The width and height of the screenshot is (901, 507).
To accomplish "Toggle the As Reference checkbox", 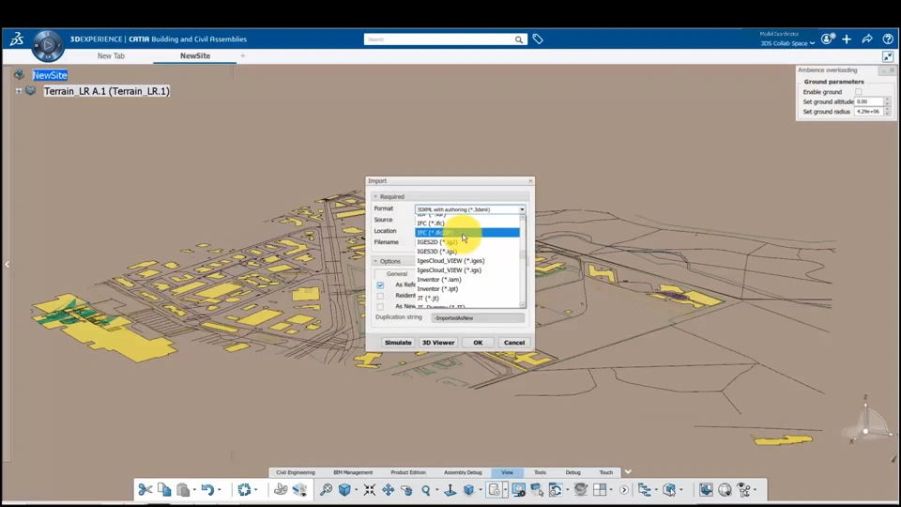I will pyautogui.click(x=380, y=285).
